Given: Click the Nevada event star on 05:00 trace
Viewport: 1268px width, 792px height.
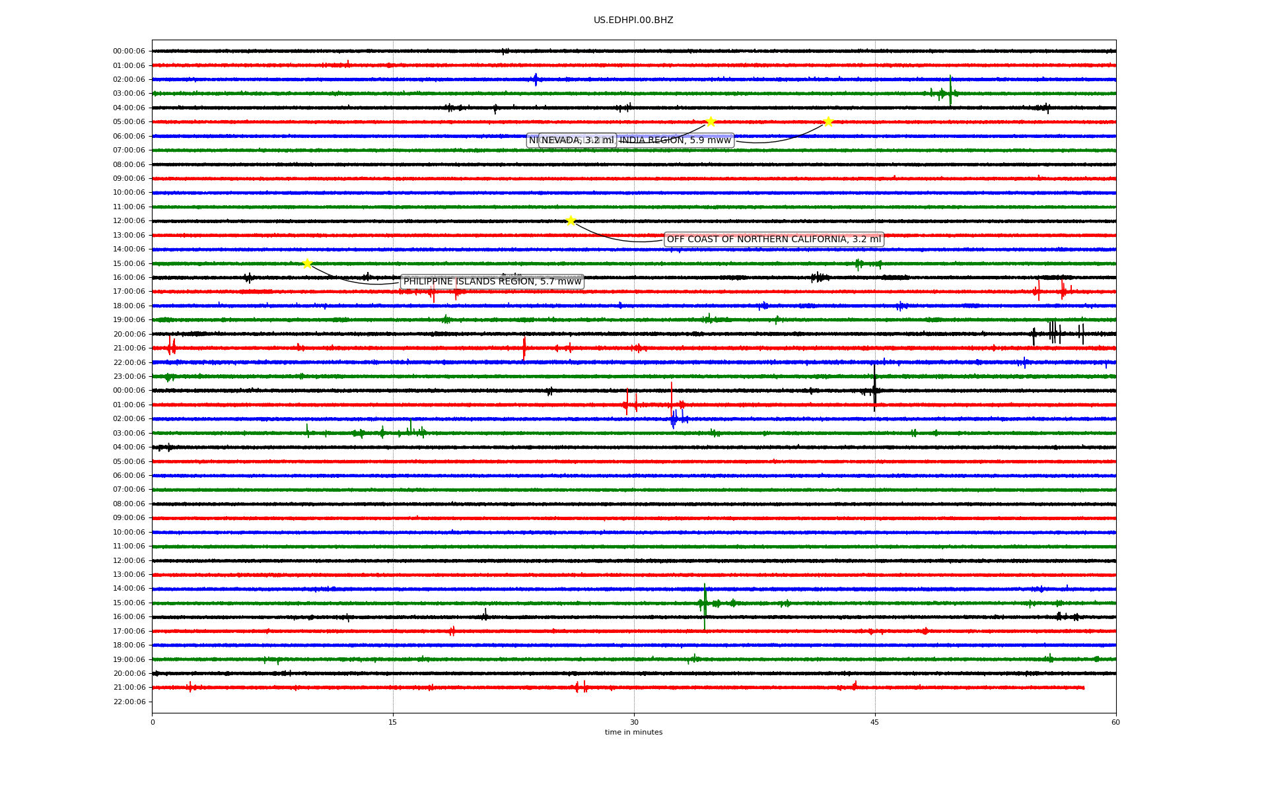Looking at the screenshot, I should pyautogui.click(x=711, y=121).
